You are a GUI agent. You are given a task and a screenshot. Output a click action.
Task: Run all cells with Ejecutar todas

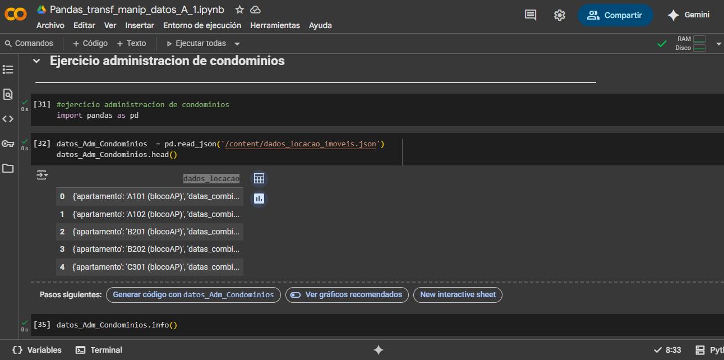196,43
